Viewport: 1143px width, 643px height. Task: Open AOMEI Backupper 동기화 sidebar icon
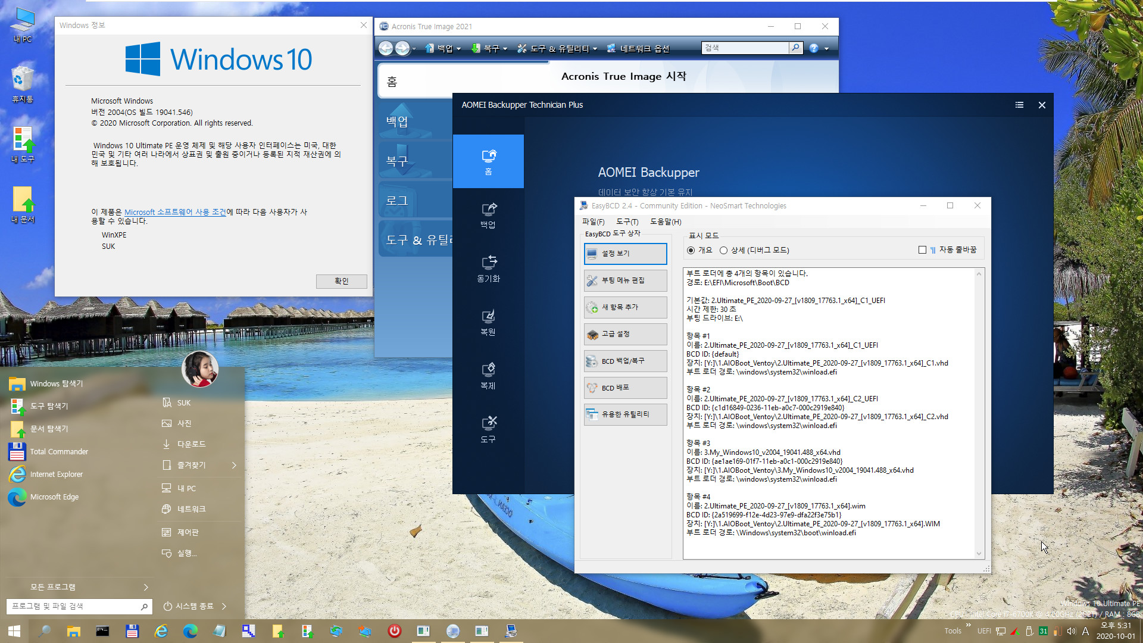point(488,269)
